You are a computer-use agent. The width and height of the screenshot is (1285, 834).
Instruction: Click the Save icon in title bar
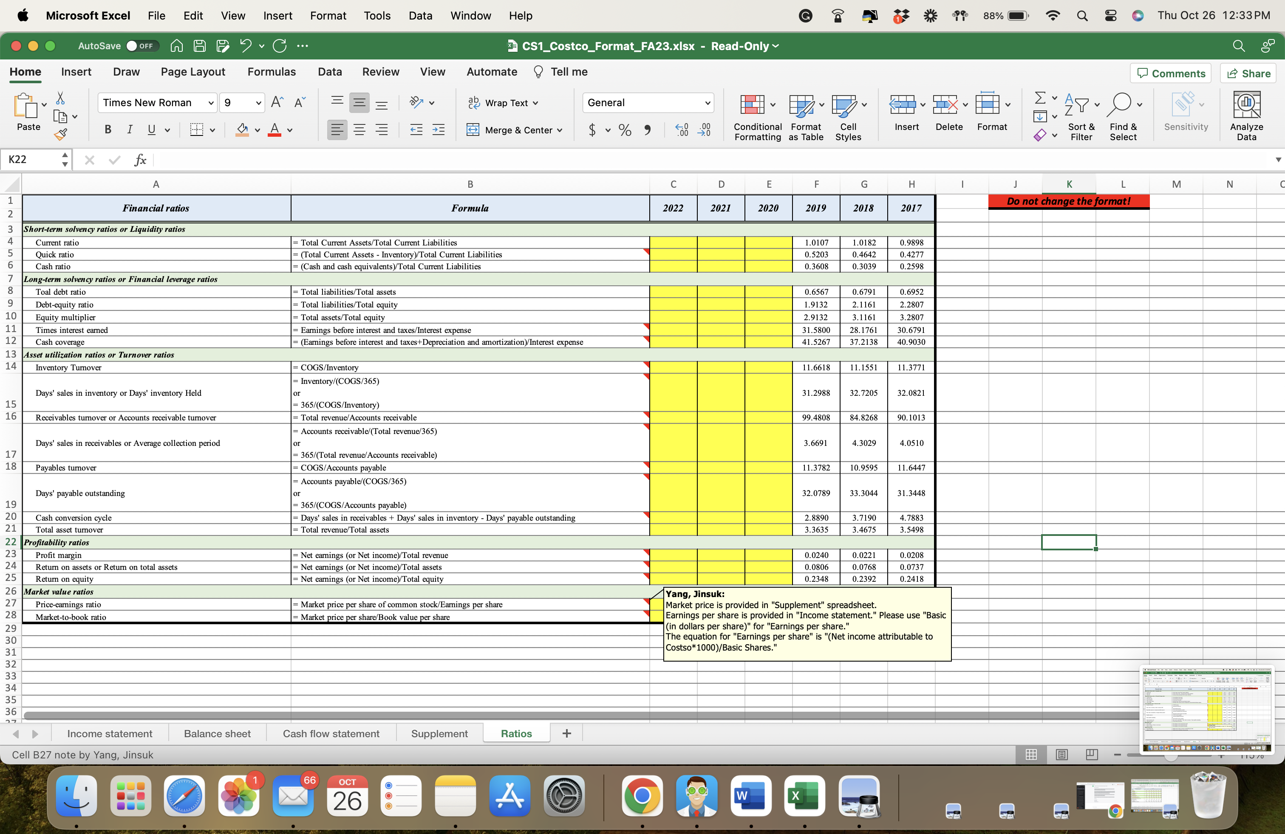(x=199, y=46)
